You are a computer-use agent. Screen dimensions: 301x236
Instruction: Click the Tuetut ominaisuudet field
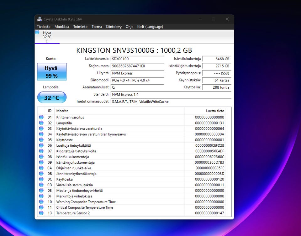(171, 102)
